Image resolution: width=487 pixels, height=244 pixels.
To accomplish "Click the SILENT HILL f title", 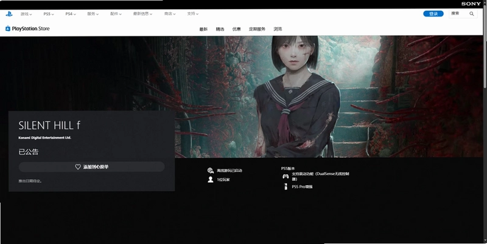I will pos(49,125).
